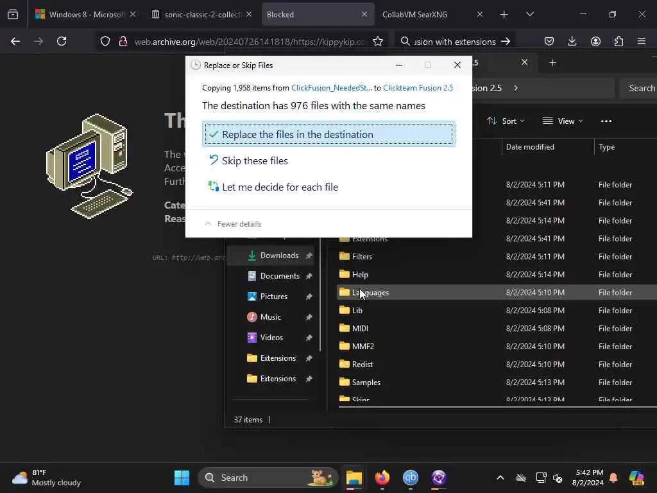Screen dimensions: 657x493
Task: Select the MMF2 folder
Action: pyautogui.click(x=497, y=346)
